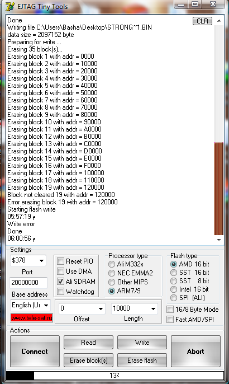Image resolution: width=229 pixels, height=384 pixels.
Task: Select Intel 16 bit flash type
Action: tap(174, 289)
